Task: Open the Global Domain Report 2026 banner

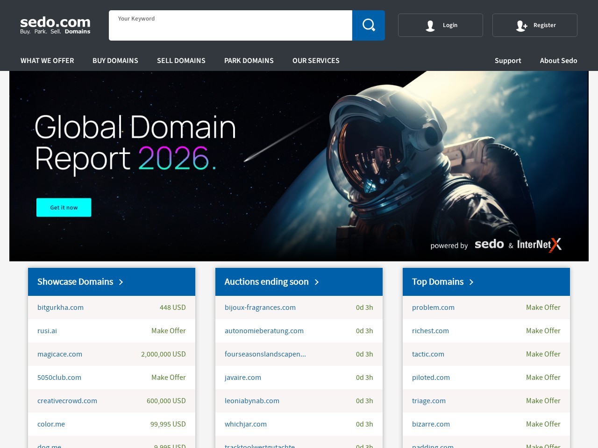Action: [135, 142]
